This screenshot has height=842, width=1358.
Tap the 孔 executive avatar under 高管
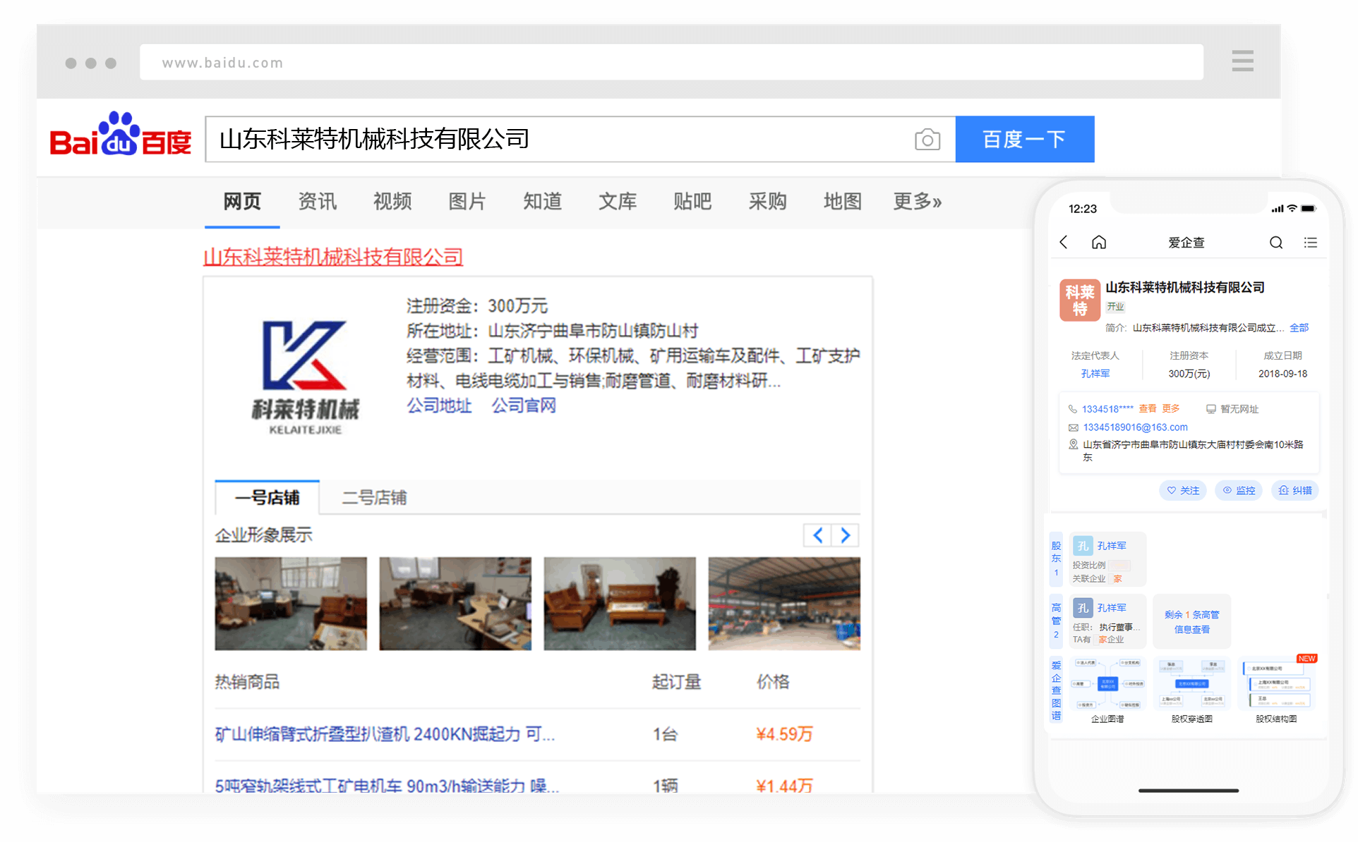(1083, 608)
